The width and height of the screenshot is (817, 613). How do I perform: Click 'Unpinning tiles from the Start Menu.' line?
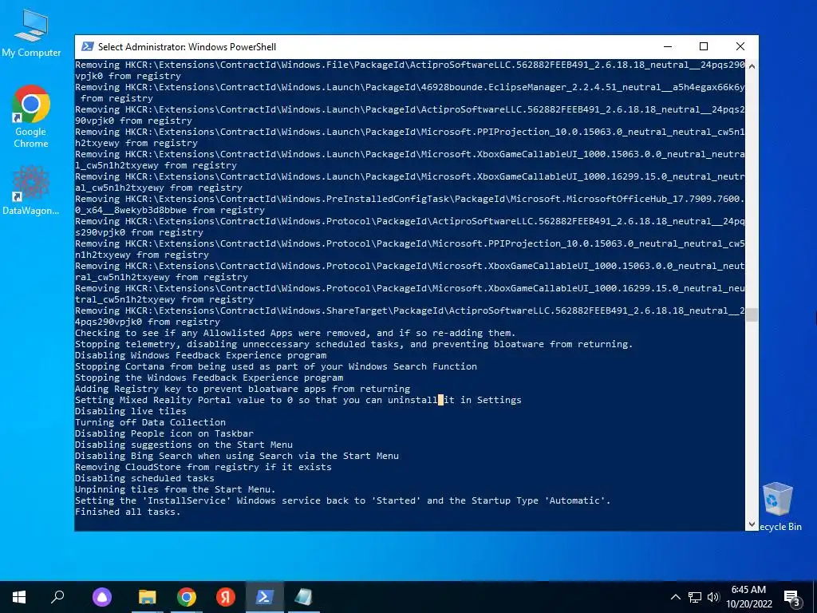click(175, 489)
